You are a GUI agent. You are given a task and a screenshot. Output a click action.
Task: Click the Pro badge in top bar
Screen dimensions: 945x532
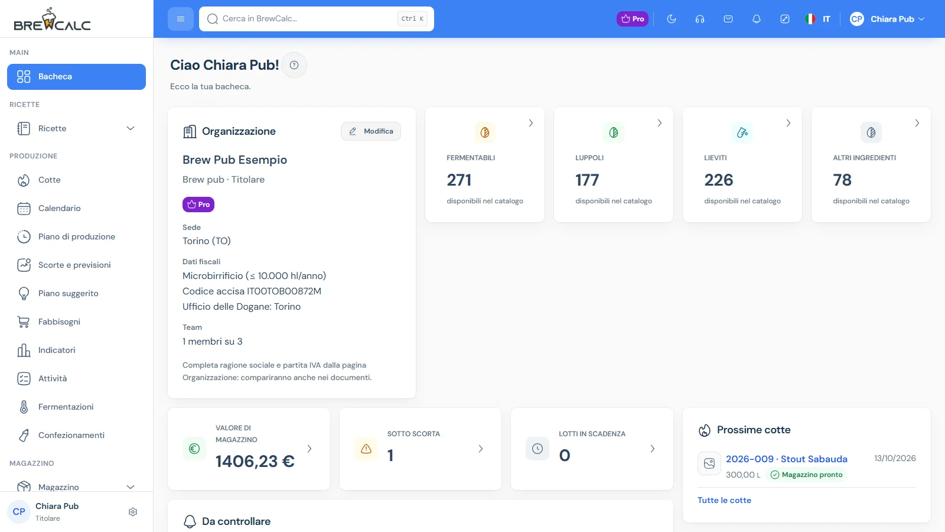(633, 19)
